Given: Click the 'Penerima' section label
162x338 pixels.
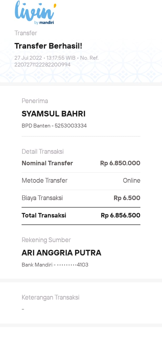Looking at the screenshot, I should pos(35,101).
